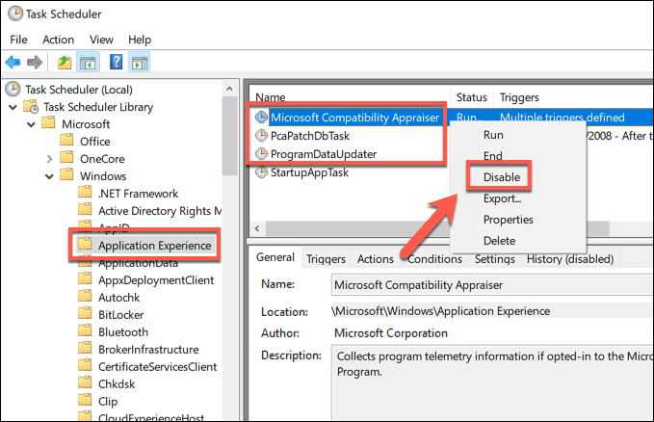Screen dimensions: 654x422
Task: Click the AppxDeploymentClient folder icon
Action: (x=85, y=279)
